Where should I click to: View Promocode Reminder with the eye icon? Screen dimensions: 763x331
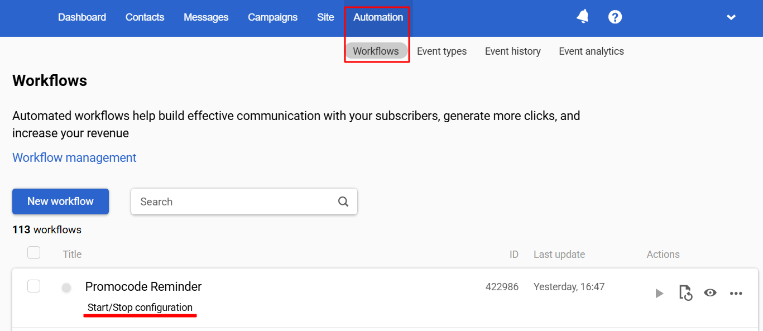(710, 292)
